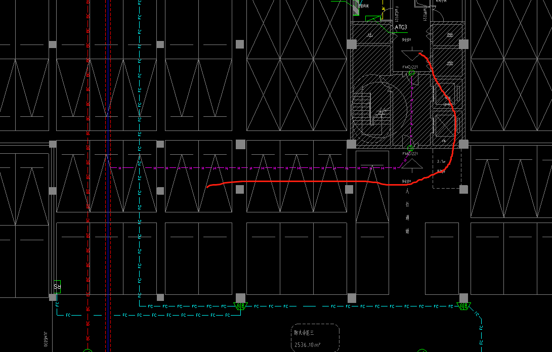Click the downward-pointing triangle symbol under ATG3
The image size is (552, 352).
(x=412, y=55)
